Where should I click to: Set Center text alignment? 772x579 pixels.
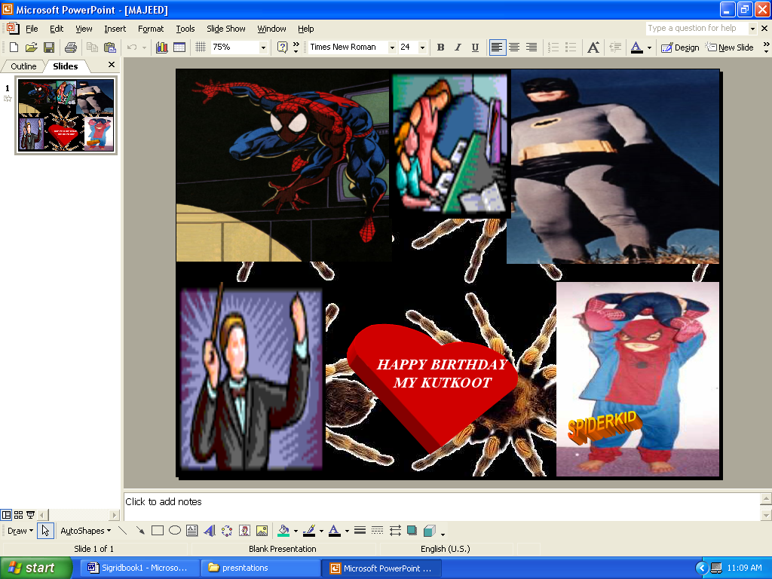tap(514, 47)
